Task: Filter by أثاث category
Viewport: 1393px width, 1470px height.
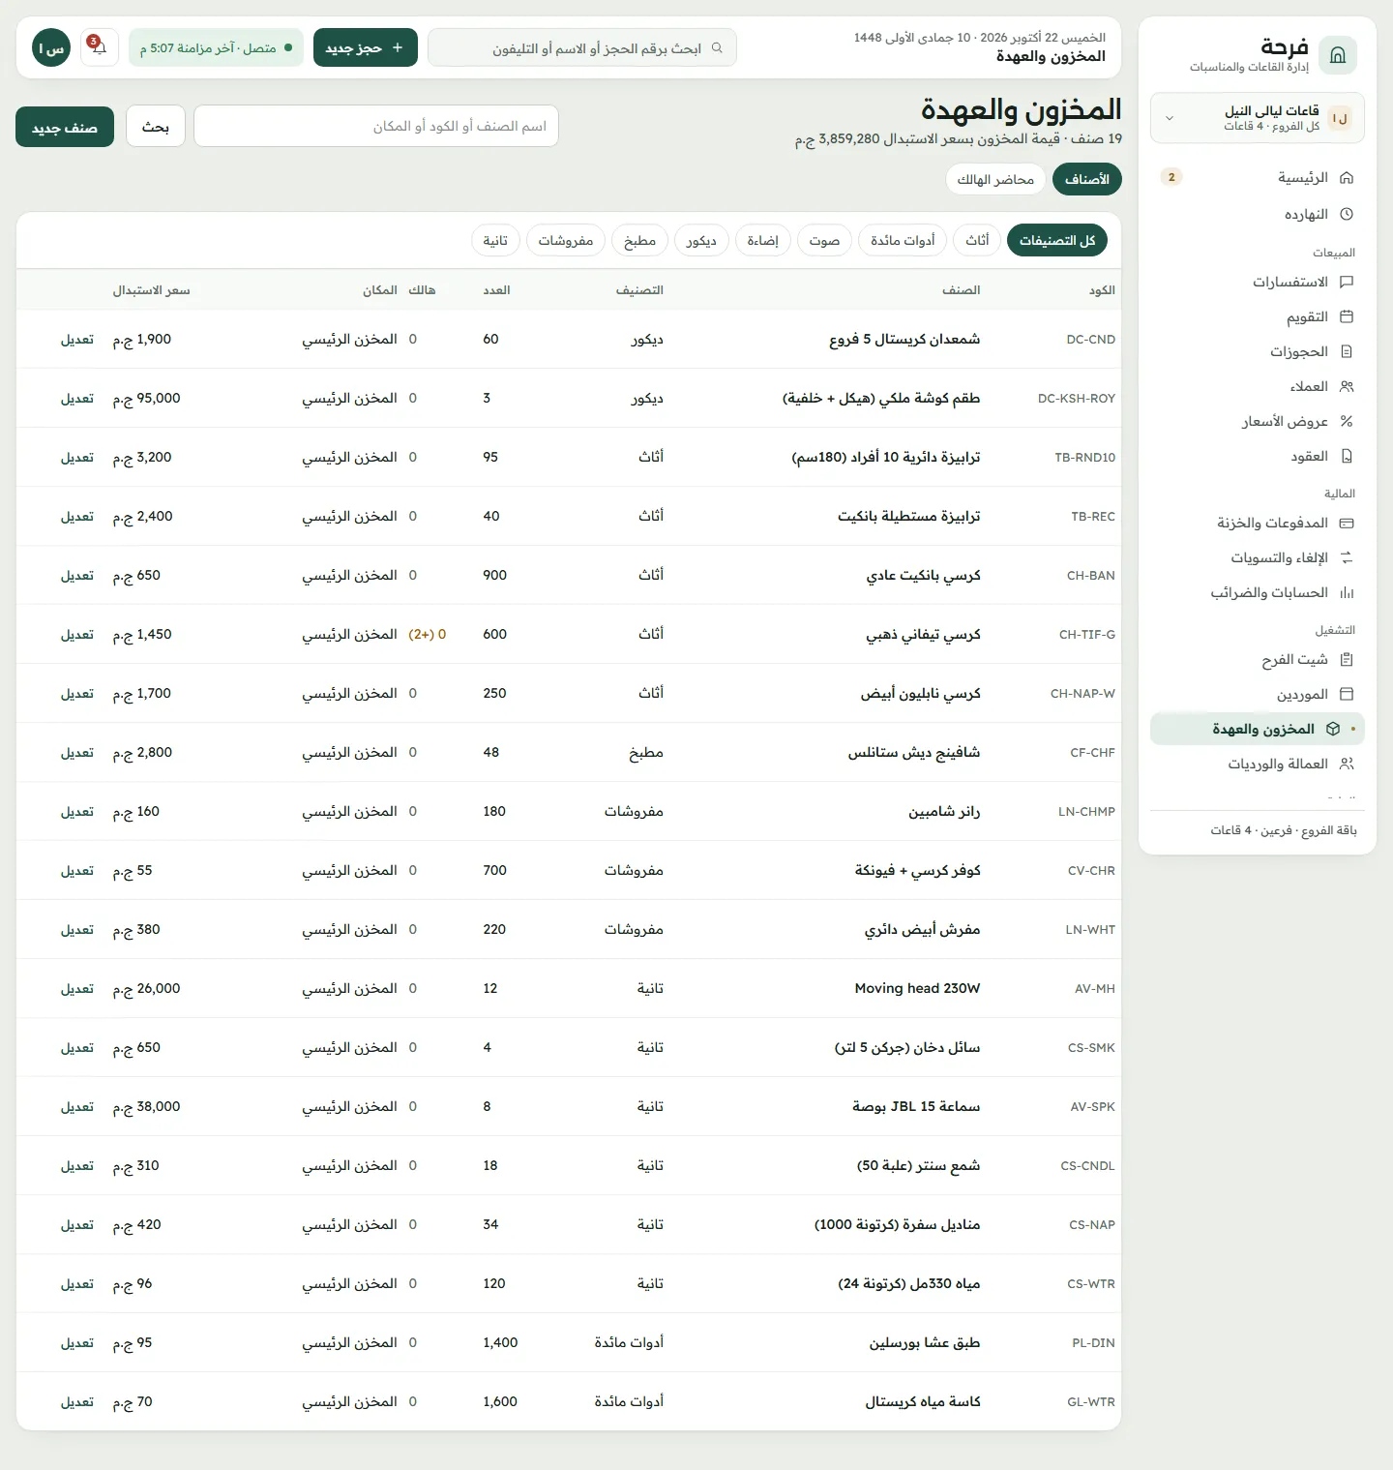Action: click(x=977, y=240)
